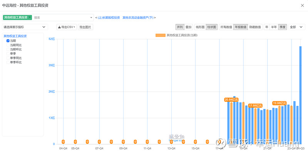Click the tall blue 24-Q3 bar

[x=300, y=95]
